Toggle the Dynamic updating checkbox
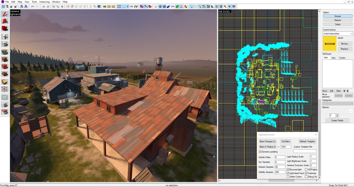The width and height of the screenshot is (354, 187). [x=260, y=152]
